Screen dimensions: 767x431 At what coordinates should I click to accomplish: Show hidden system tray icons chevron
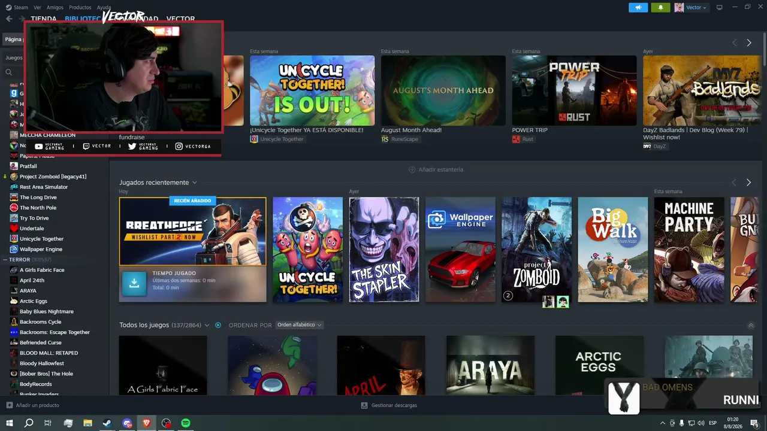pos(662,423)
